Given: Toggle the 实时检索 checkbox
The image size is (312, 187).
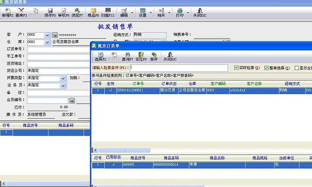Looking at the screenshot, I should coord(236,68).
